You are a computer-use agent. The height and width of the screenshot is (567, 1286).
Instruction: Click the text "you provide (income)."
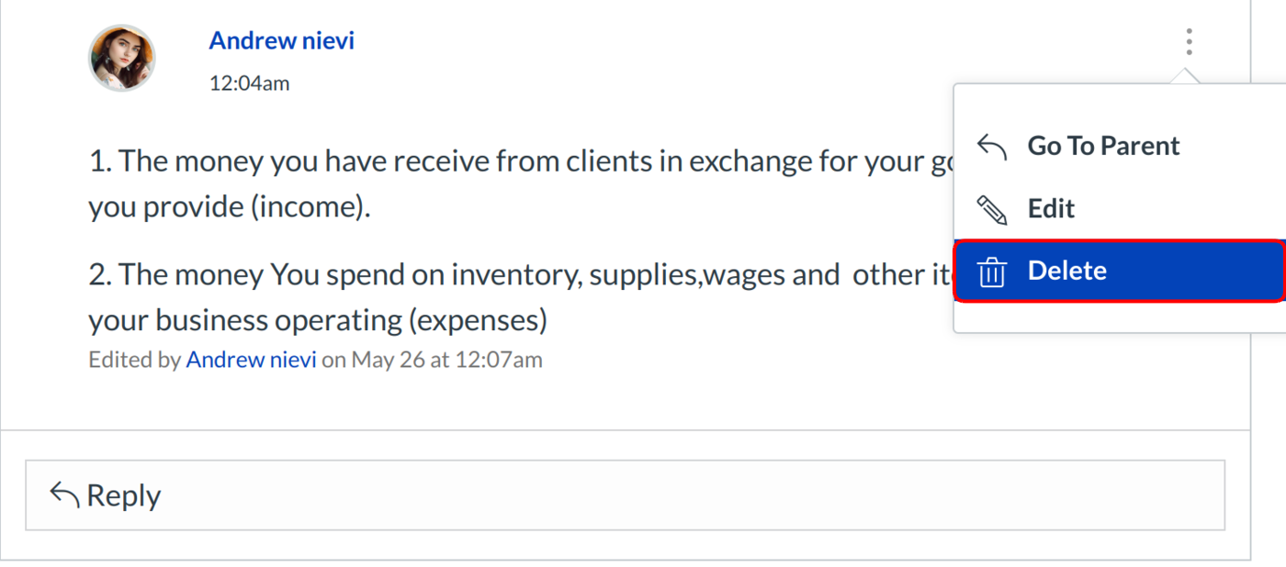(x=230, y=206)
